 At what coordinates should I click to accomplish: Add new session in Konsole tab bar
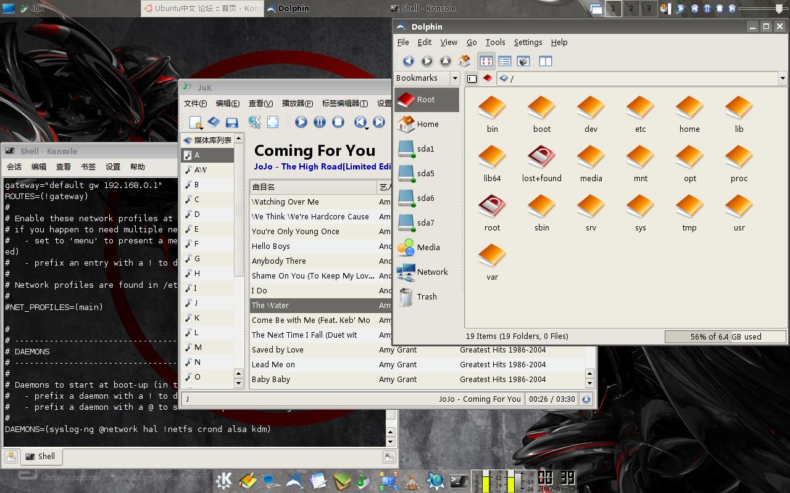tap(11, 457)
